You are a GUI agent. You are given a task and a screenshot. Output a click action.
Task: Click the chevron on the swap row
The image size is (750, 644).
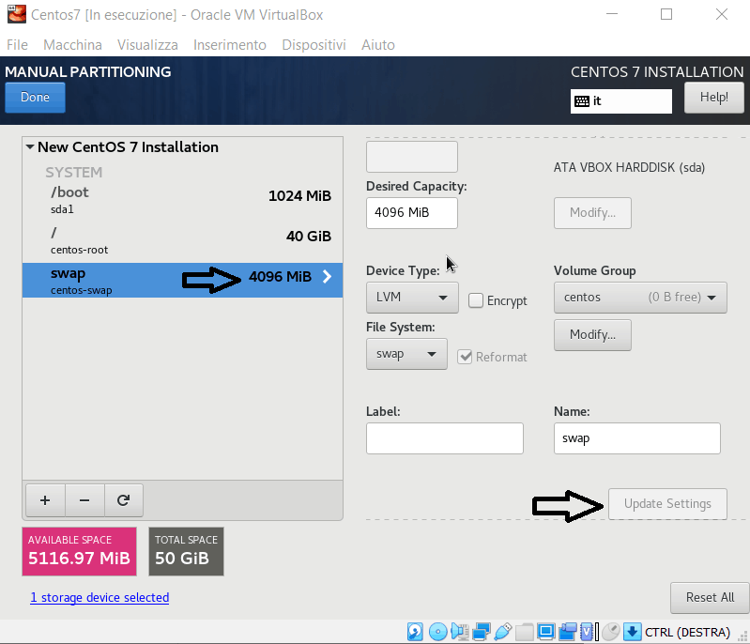pyautogui.click(x=328, y=277)
